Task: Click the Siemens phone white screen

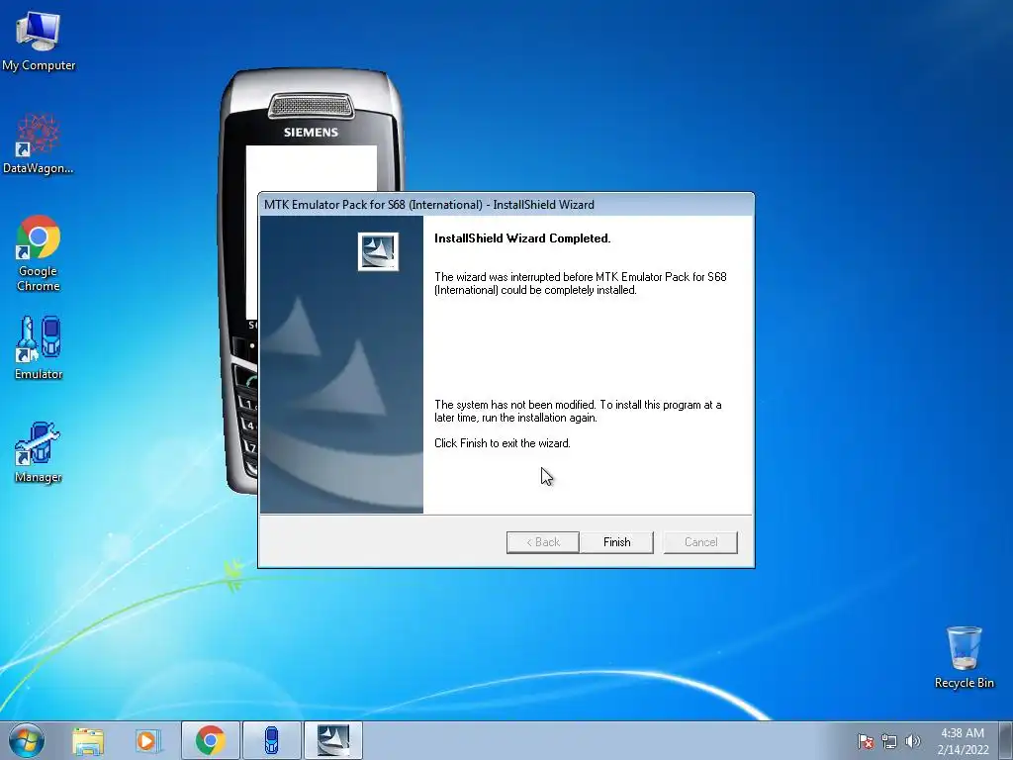Action: coord(312,169)
